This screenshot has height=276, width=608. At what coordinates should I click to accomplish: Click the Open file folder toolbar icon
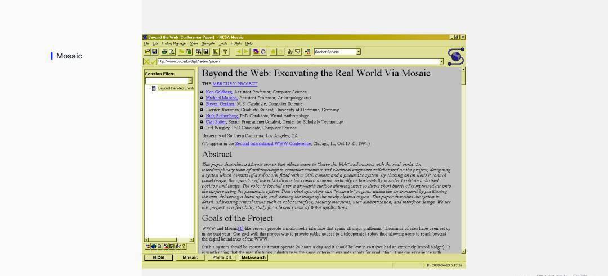coord(147,52)
